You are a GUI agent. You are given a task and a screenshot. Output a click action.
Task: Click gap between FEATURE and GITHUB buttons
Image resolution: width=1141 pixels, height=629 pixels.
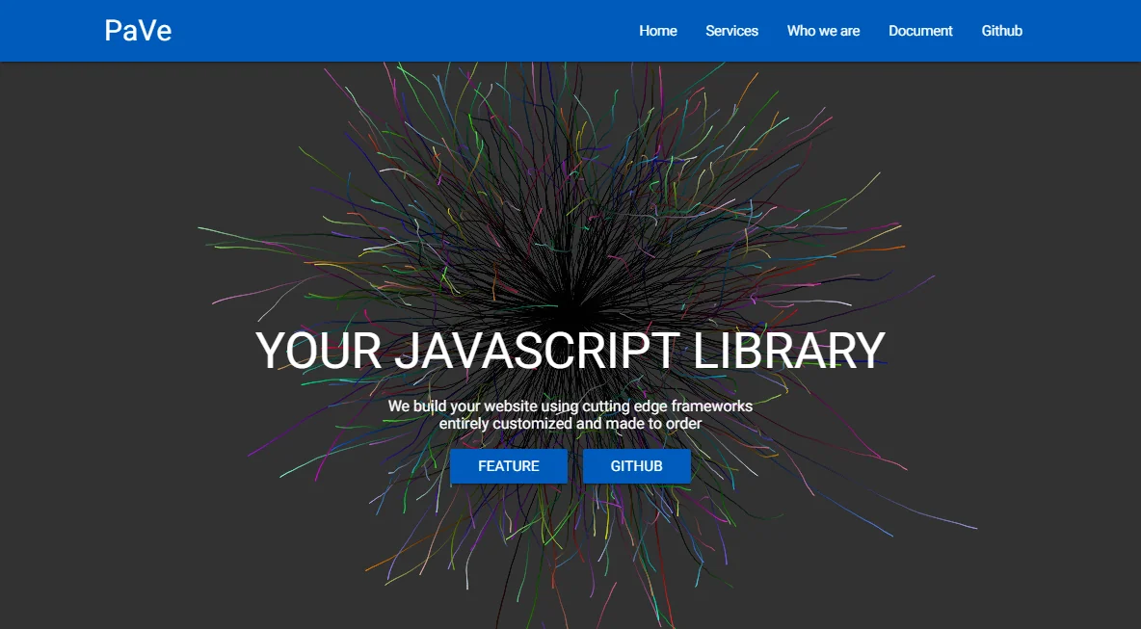pos(575,466)
